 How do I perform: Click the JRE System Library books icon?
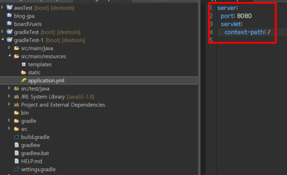pos(17,96)
